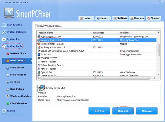The image size is (165, 122).
Task: Click the System Optimize wand icon
Action: [x=4, y=32]
